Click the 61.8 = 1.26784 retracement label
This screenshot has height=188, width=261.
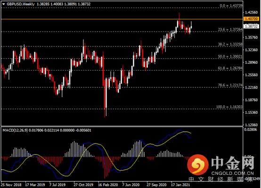(x=230, y=68)
